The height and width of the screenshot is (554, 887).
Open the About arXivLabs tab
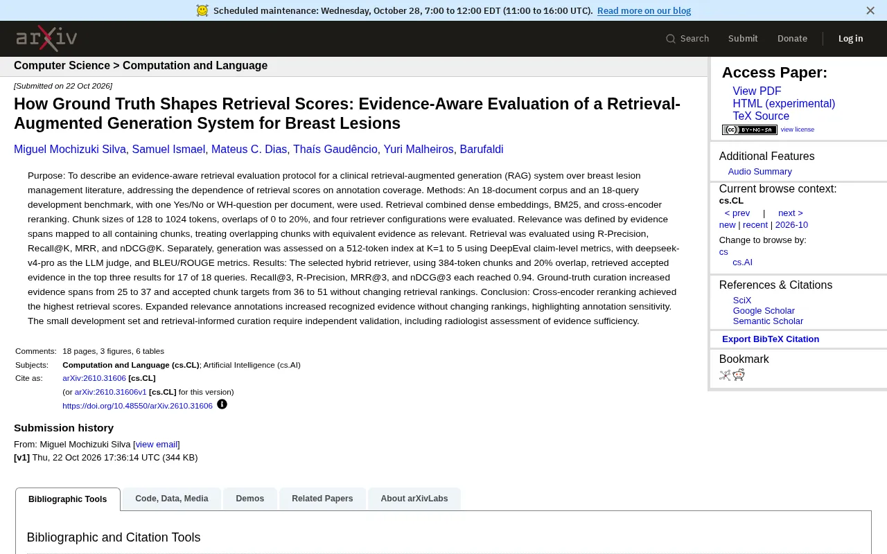tap(414, 499)
